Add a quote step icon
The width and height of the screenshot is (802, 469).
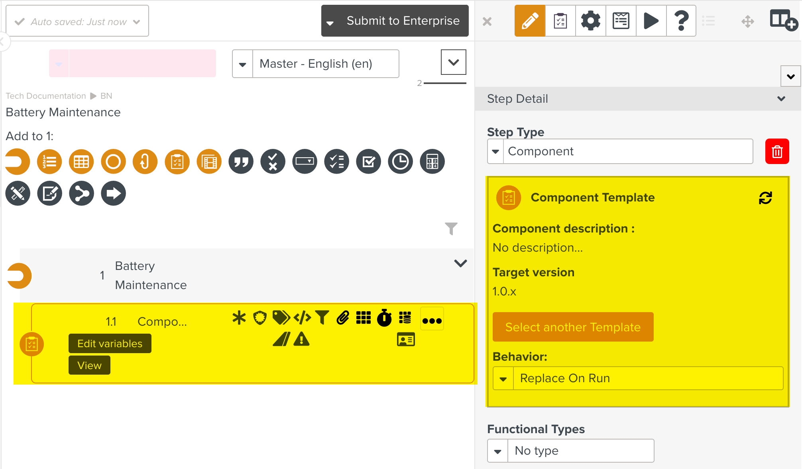241,162
